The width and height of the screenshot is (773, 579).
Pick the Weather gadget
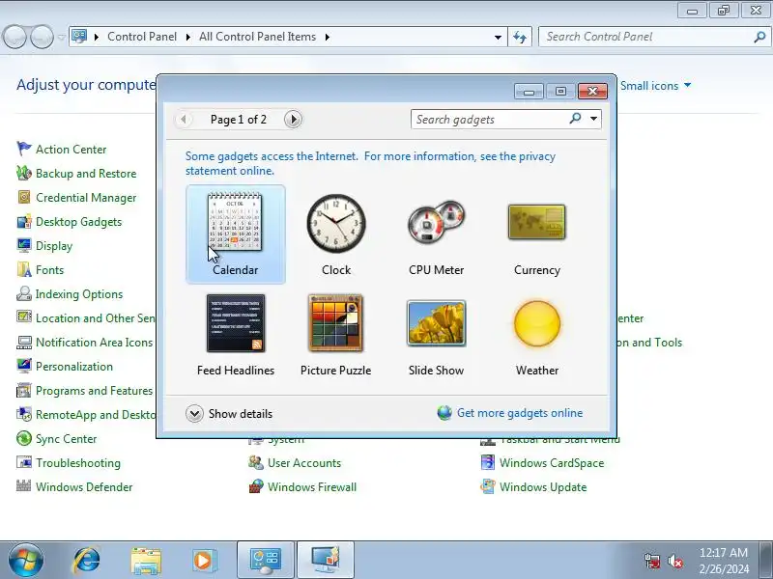[537, 335]
